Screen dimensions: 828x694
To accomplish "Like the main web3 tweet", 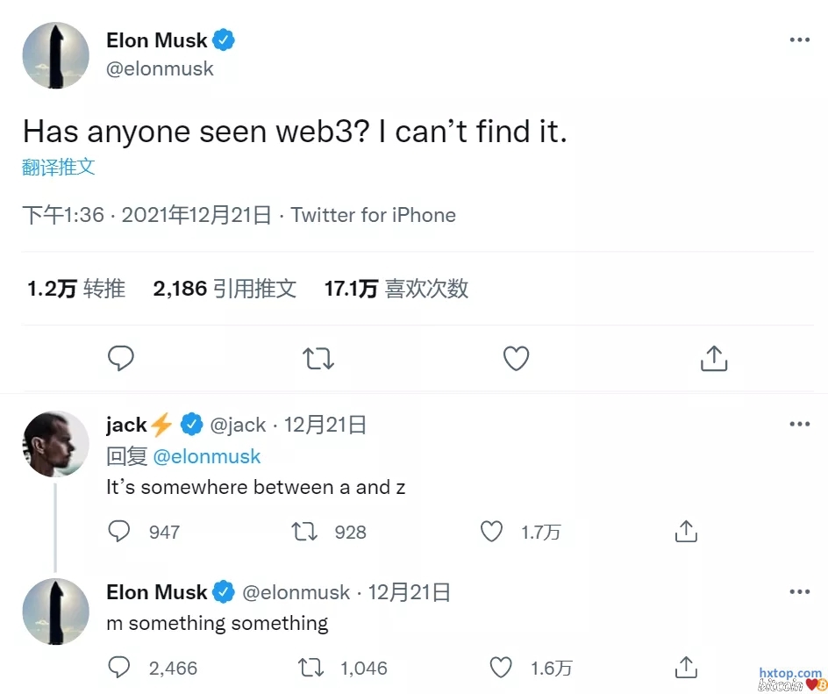I will [x=516, y=358].
